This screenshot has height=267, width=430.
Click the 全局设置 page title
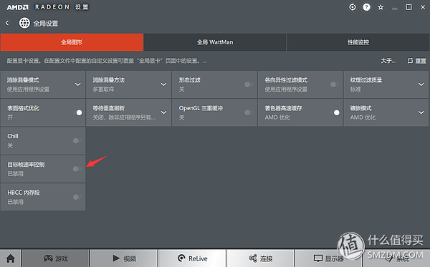(46, 24)
